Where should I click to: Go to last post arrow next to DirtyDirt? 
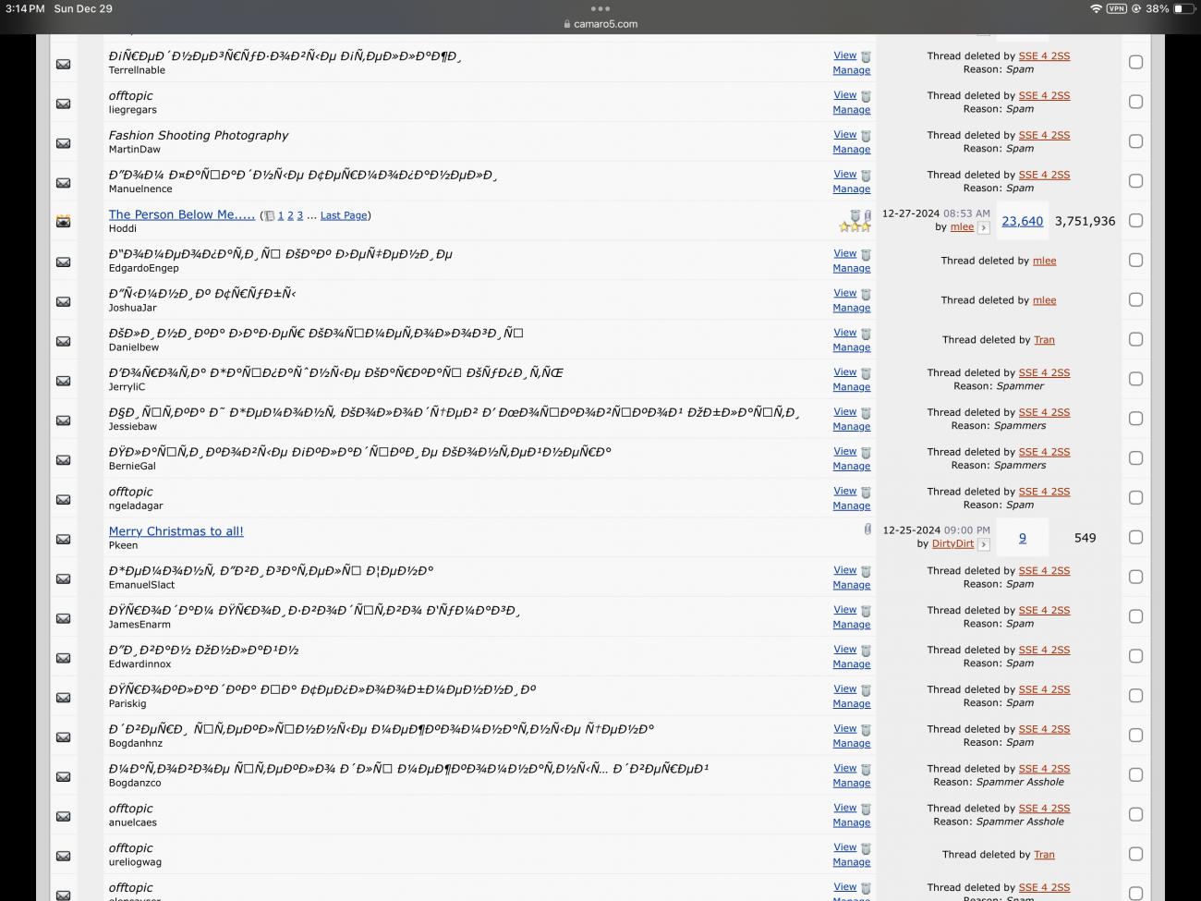pos(984,545)
